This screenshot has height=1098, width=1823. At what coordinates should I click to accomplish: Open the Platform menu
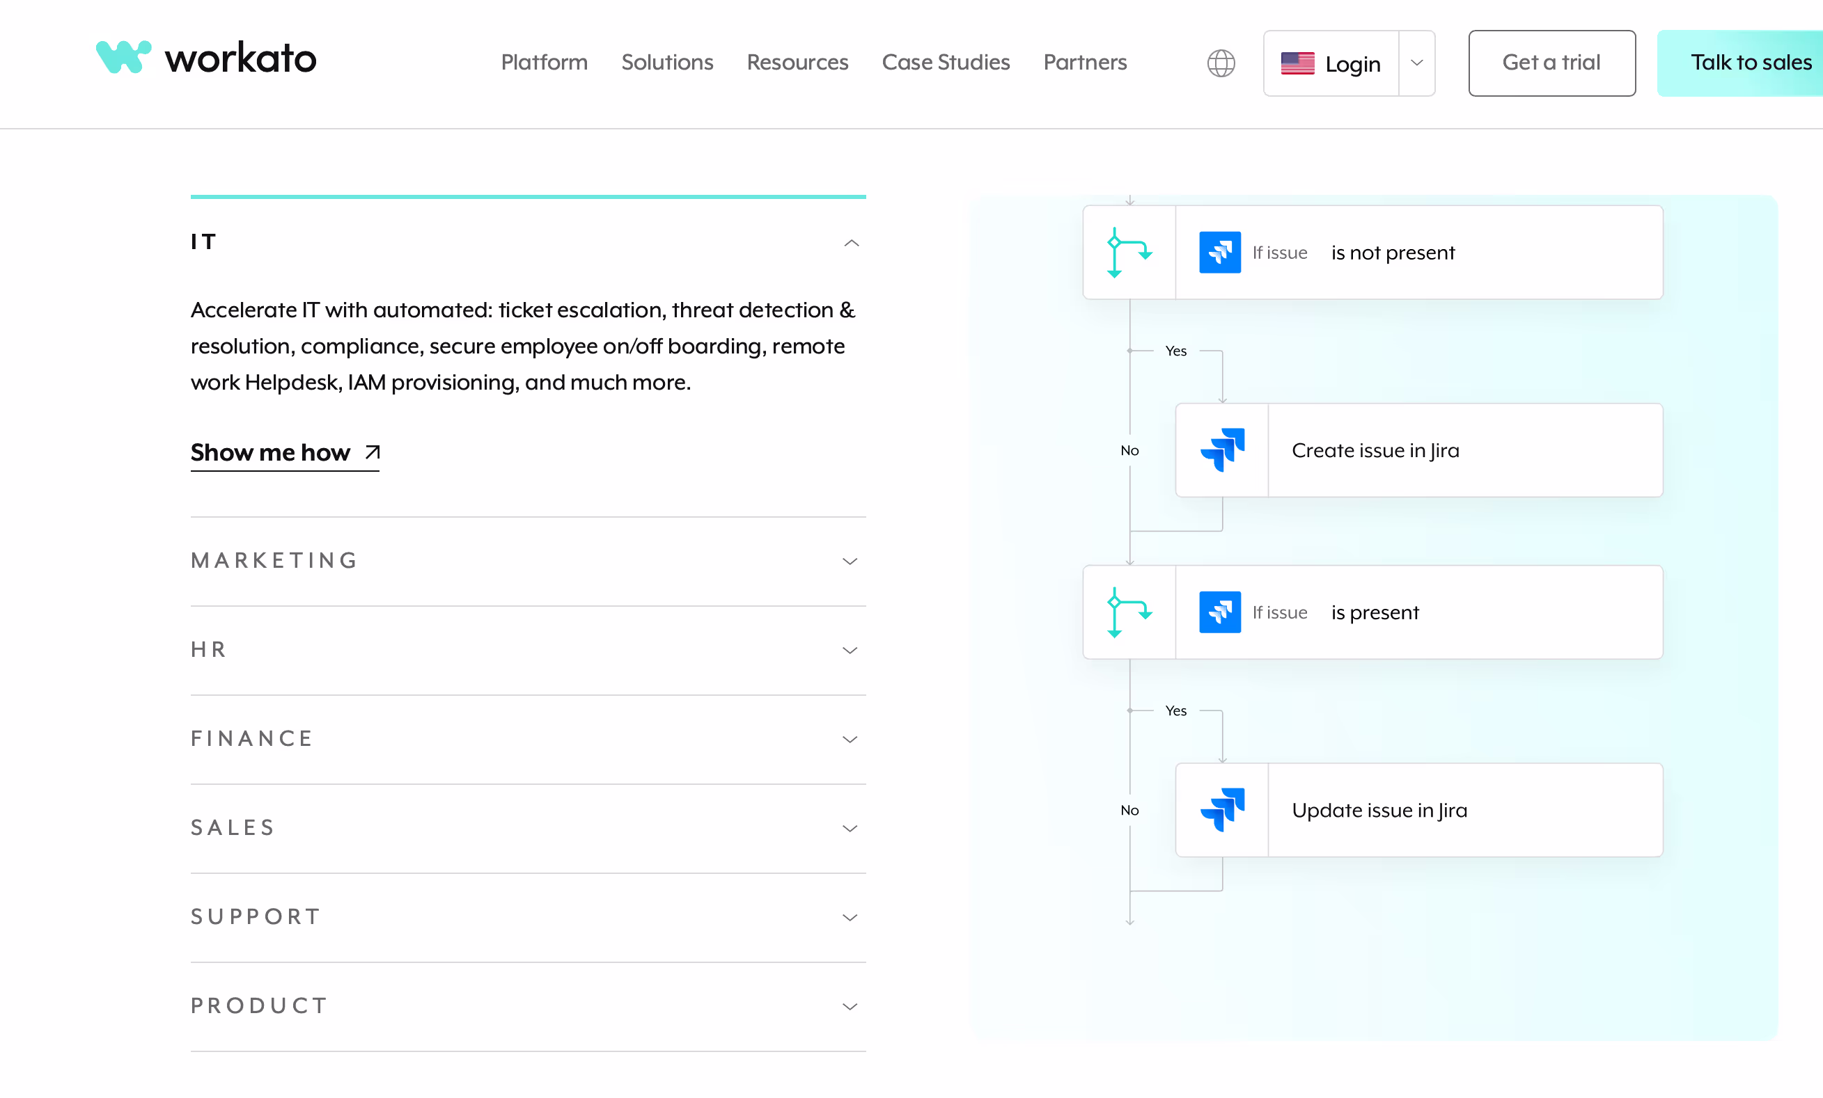click(x=544, y=62)
